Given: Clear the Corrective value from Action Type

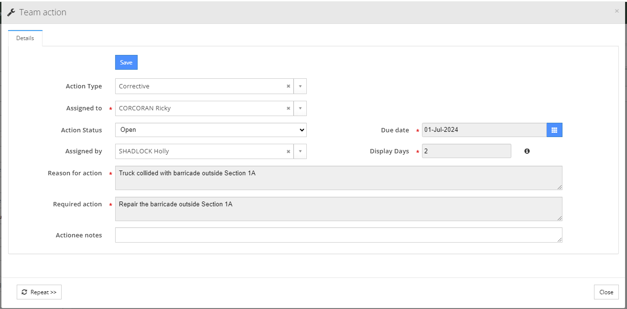Looking at the screenshot, I should tap(288, 86).
